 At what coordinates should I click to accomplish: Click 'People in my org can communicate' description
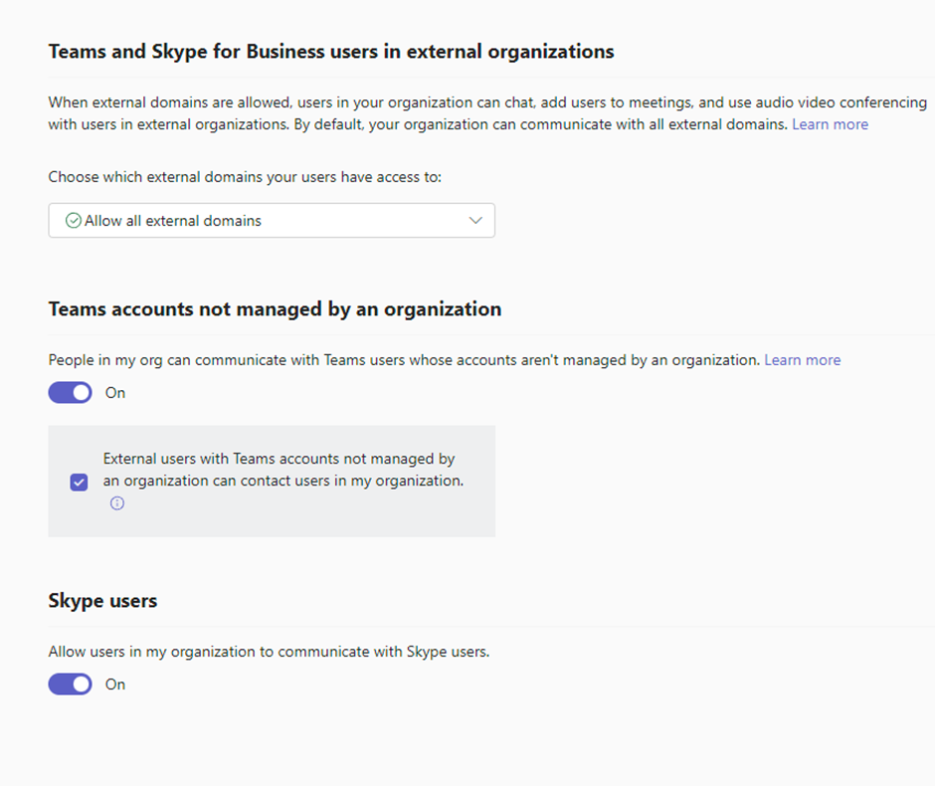click(404, 360)
